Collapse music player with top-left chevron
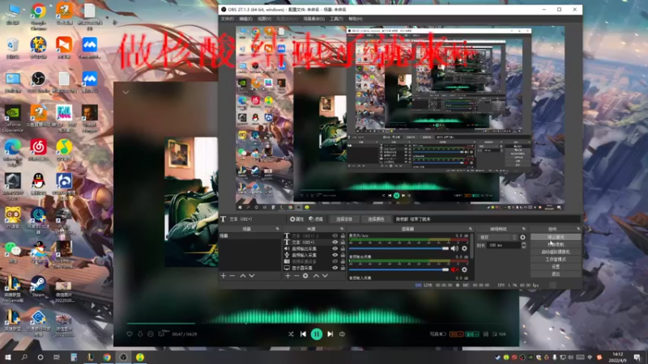The image size is (648, 364). pos(126,92)
